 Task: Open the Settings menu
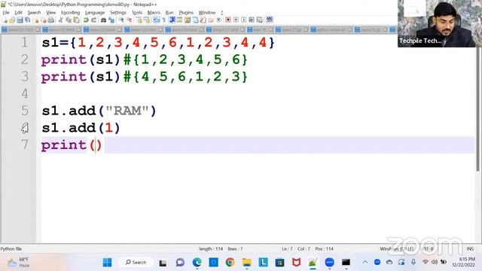[118, 13]
